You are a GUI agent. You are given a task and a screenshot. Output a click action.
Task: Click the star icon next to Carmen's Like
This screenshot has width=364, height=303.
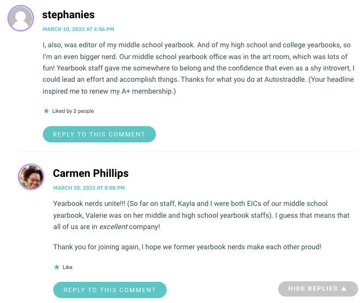pos(57,267)
